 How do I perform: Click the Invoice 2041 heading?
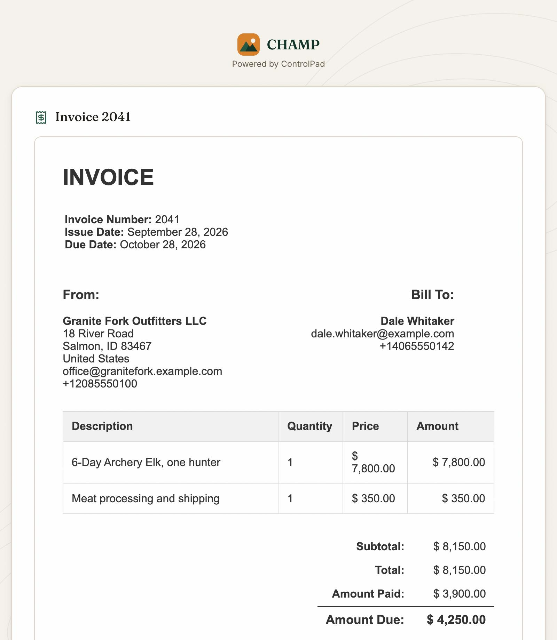click(93, 117)
